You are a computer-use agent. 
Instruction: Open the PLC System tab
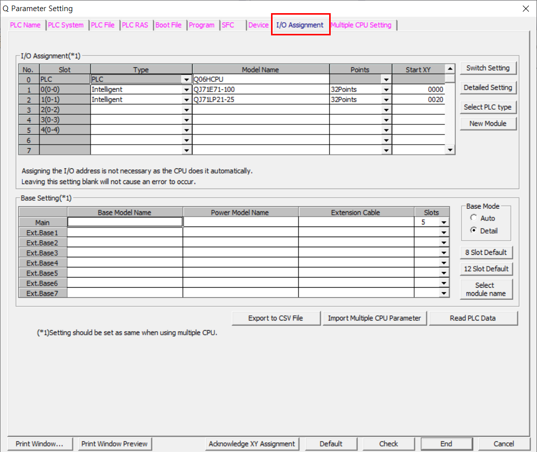[x=66, y=25]
